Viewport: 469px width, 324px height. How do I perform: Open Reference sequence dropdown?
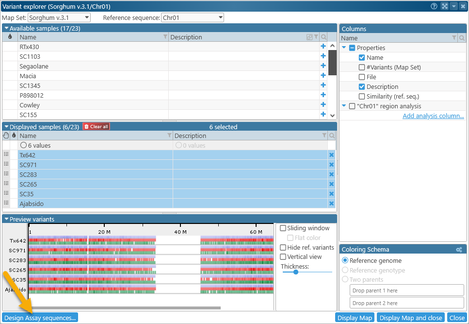tap(192, 17)
